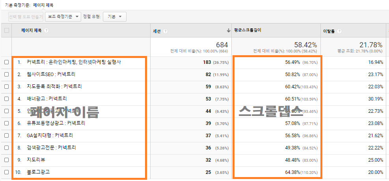Open the 블로그광고 page row
This screenshot has width=389, height=181.
click(x=39, y=172)
